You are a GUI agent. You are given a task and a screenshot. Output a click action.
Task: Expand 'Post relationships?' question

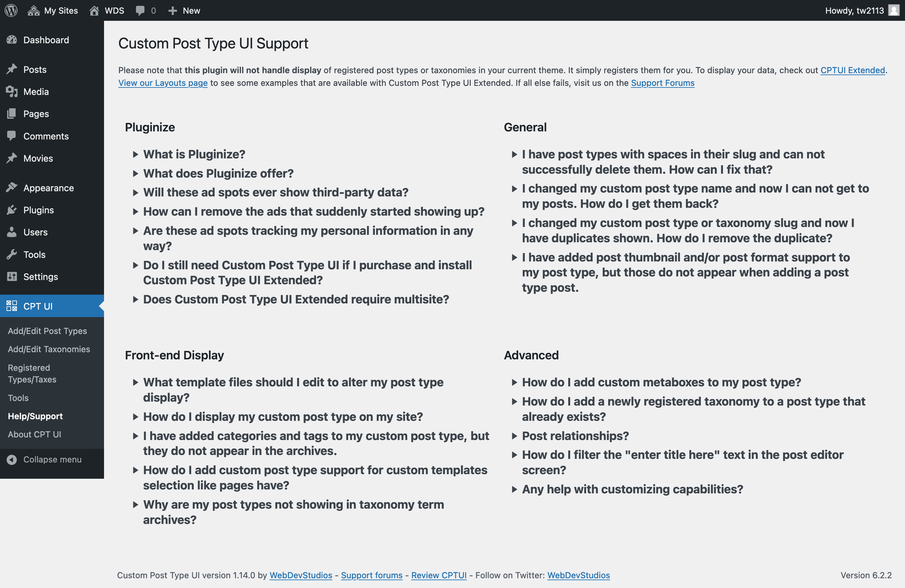pyautogui.click(x=574, y=435)
